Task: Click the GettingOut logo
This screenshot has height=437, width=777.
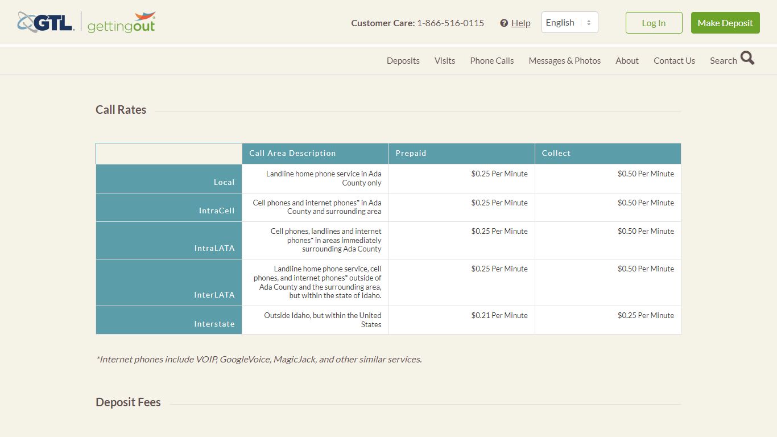Action: click(121, 23)
